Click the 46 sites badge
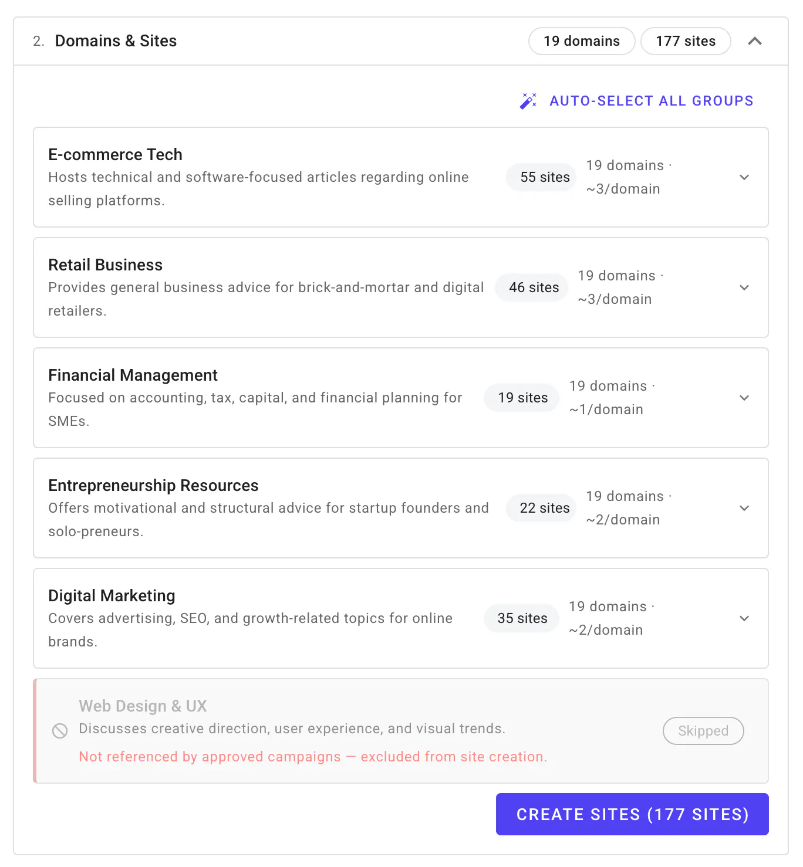 534,287
